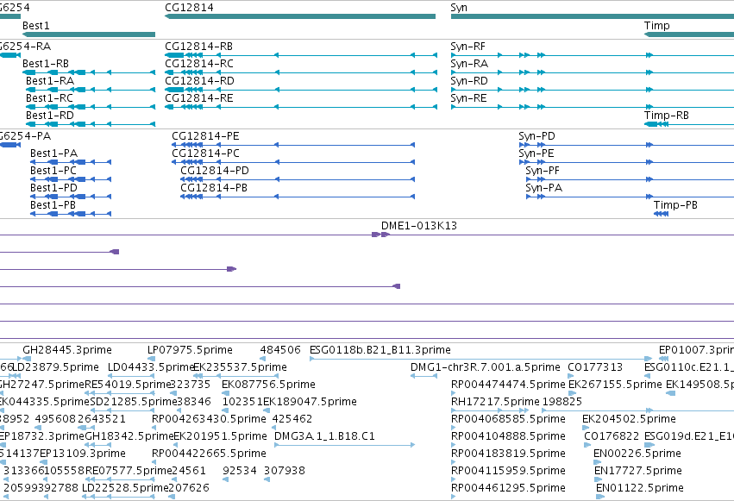
Task: Click the EK267155.5prime label
Action: pos(615,385)
